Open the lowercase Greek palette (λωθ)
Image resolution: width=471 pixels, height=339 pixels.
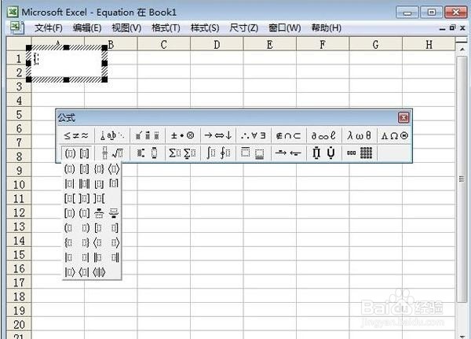[359, 135]
